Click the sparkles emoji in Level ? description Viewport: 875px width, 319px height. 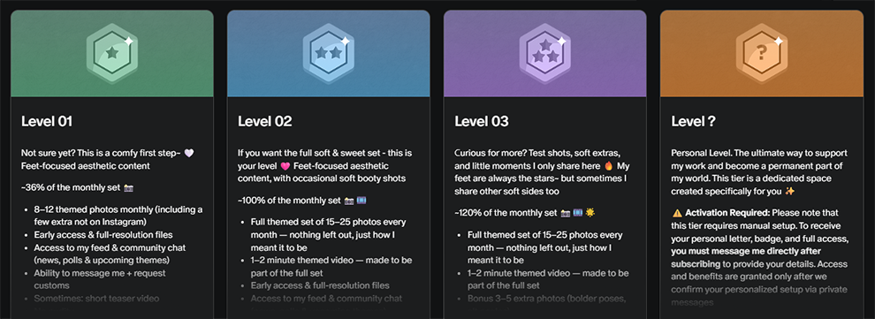[x=788, y=192]
